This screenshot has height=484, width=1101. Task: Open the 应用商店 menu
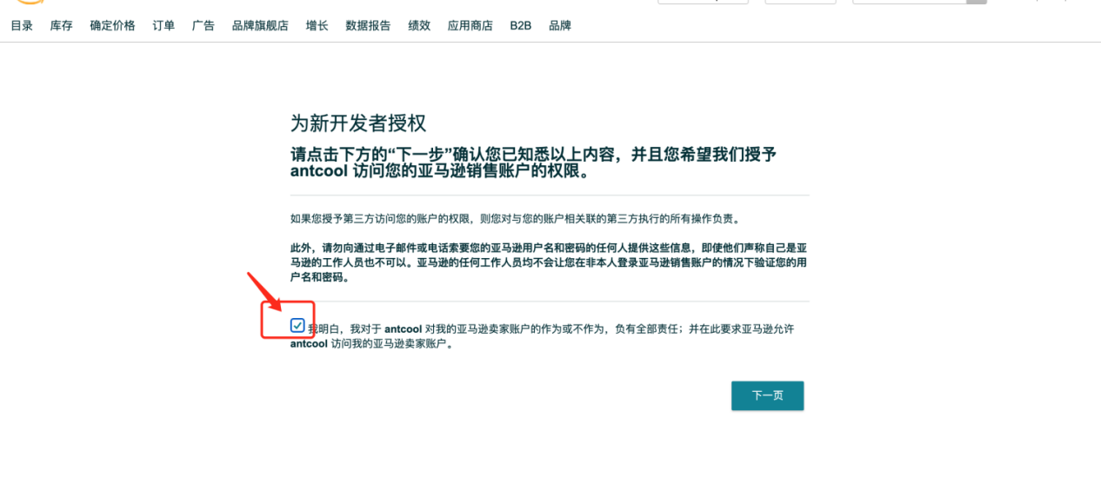470,26
